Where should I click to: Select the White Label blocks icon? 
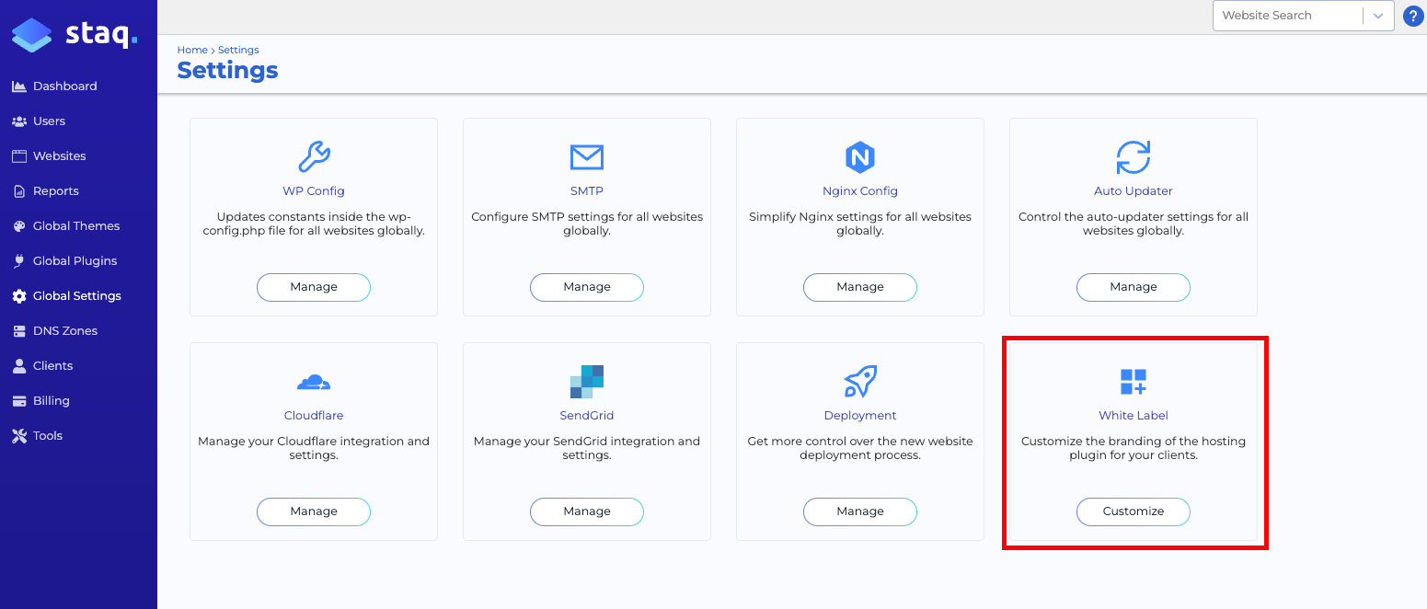pos(1133,382)
